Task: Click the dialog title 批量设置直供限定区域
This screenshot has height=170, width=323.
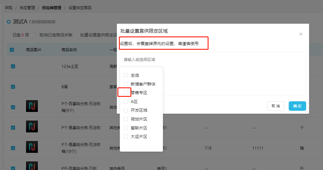Action: tap(144, 31)
